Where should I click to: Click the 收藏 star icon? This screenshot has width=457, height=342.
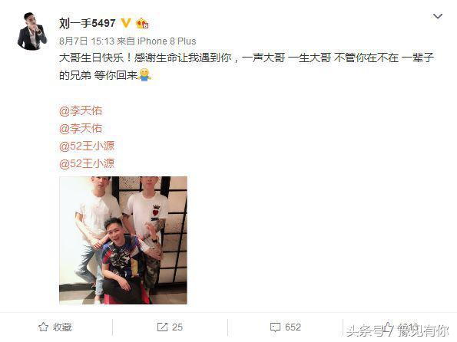43,327
